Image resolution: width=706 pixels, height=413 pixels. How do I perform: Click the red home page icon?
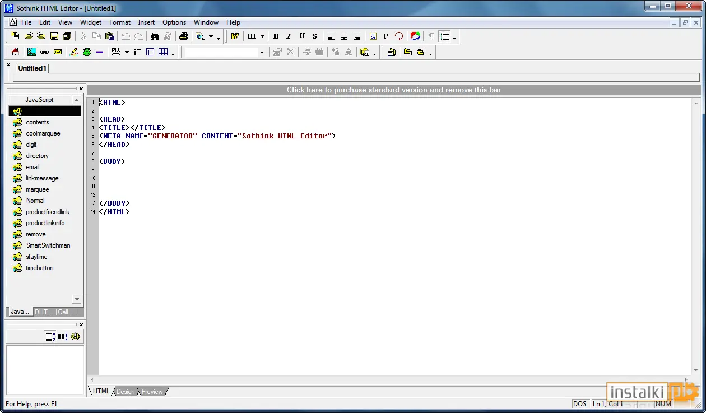16,52
